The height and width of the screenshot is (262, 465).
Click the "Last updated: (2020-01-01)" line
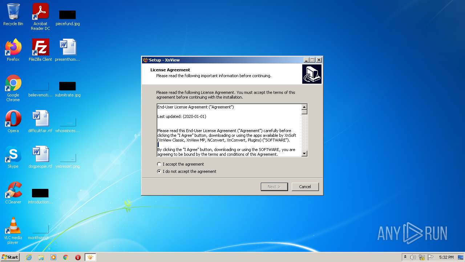(182, 116)
